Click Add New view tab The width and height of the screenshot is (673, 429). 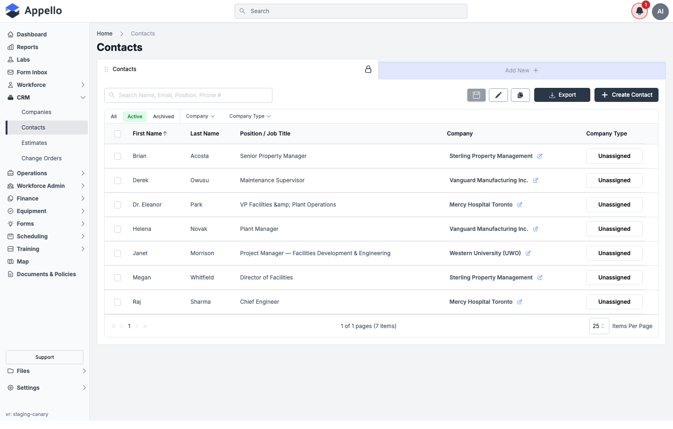point(522,71)
